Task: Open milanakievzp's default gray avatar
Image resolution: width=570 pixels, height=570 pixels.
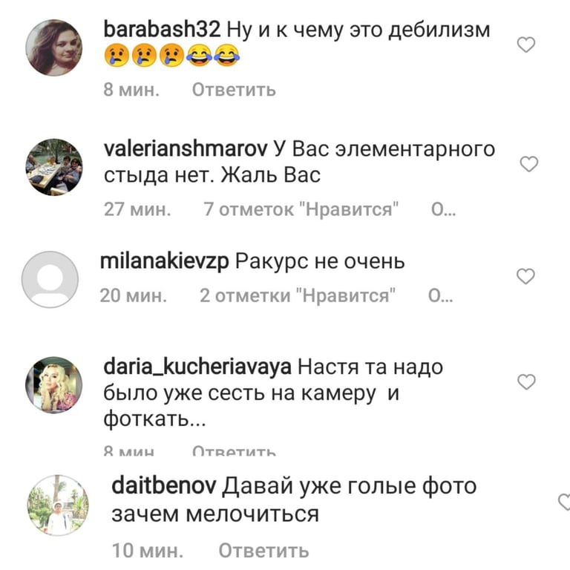Action: [50, 279]
